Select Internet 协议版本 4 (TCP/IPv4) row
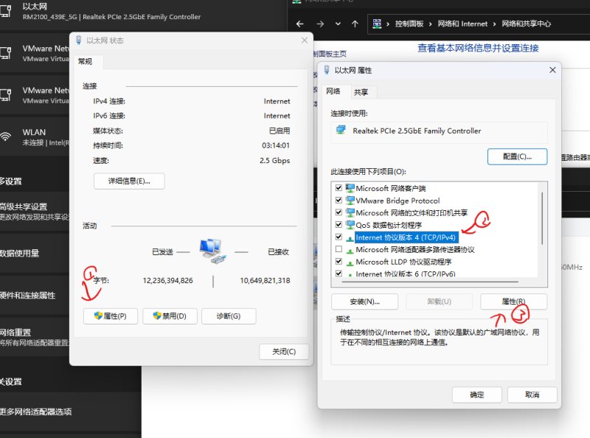The width and height of the screenshot is (590, 438). coord(406,237)
